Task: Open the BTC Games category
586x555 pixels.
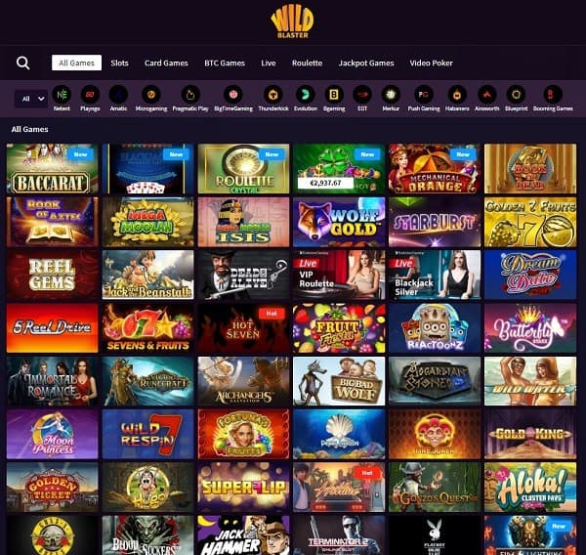Action: [x=225, y=63]
